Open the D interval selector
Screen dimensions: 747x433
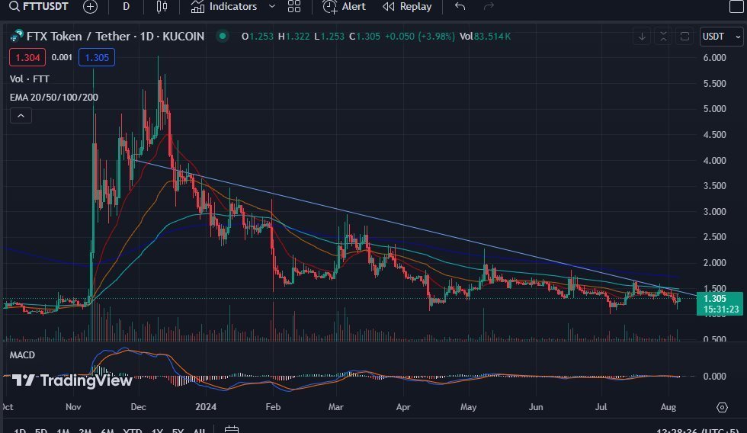pos(127,7)
